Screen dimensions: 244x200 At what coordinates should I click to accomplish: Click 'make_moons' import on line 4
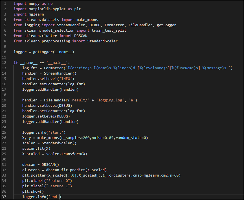pos(87,20)
